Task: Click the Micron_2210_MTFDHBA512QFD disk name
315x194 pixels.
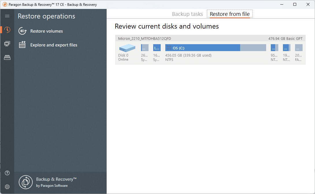Action: pyautogui.click(x=144, y=38)
